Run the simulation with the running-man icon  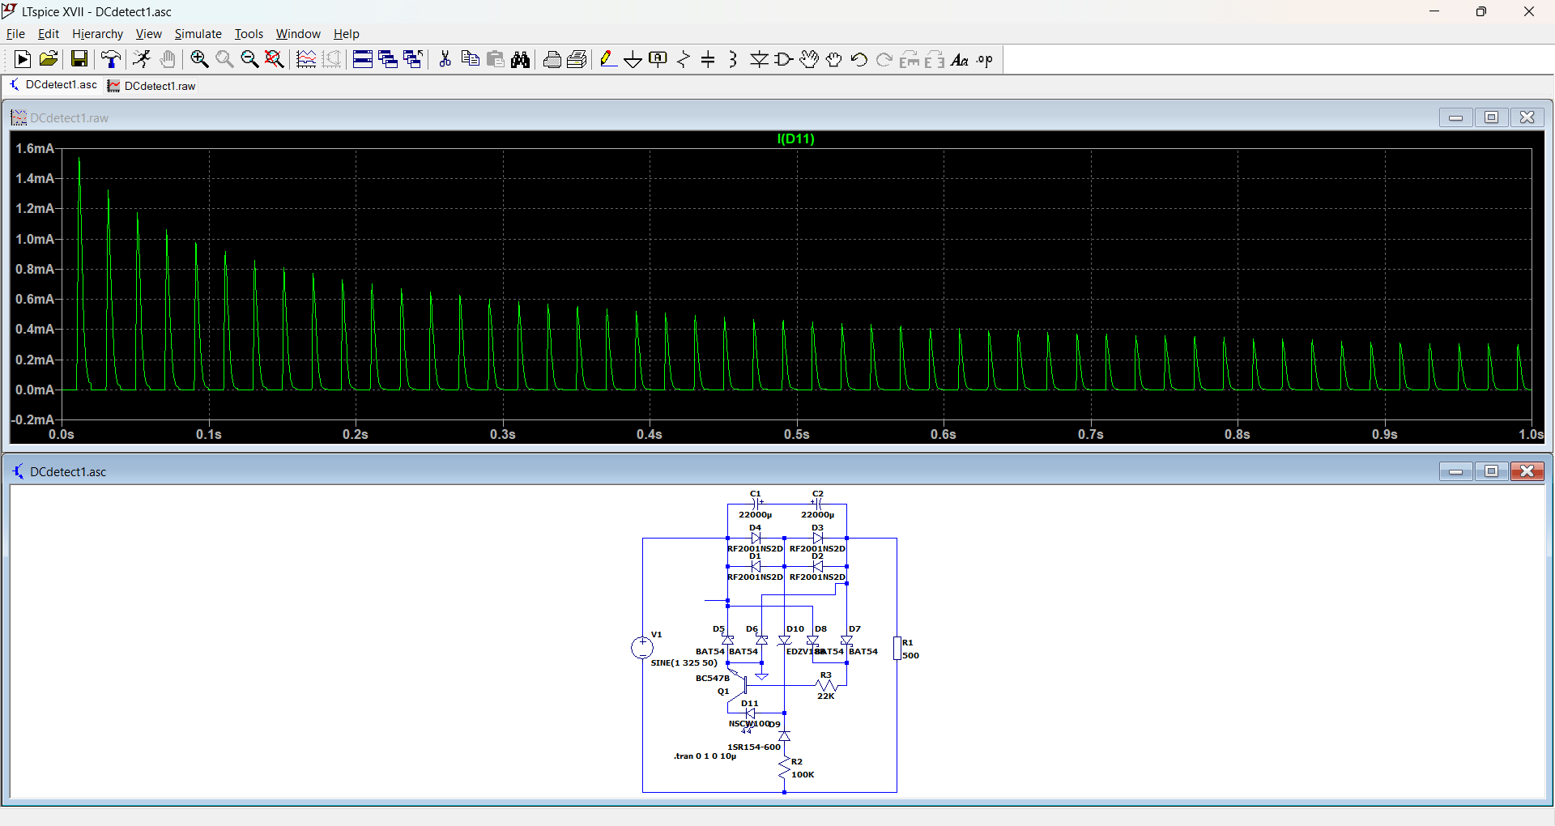pos(142,59)
